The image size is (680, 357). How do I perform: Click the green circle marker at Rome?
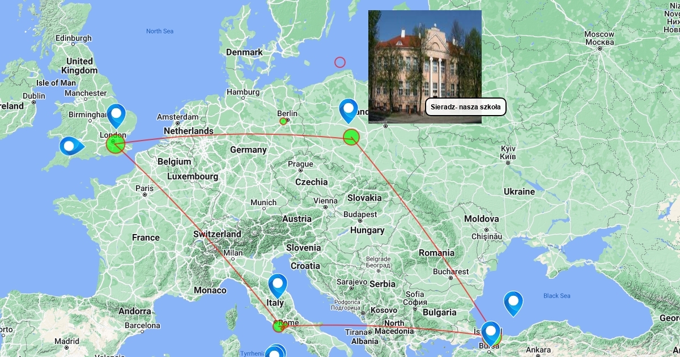coord(278,326)
